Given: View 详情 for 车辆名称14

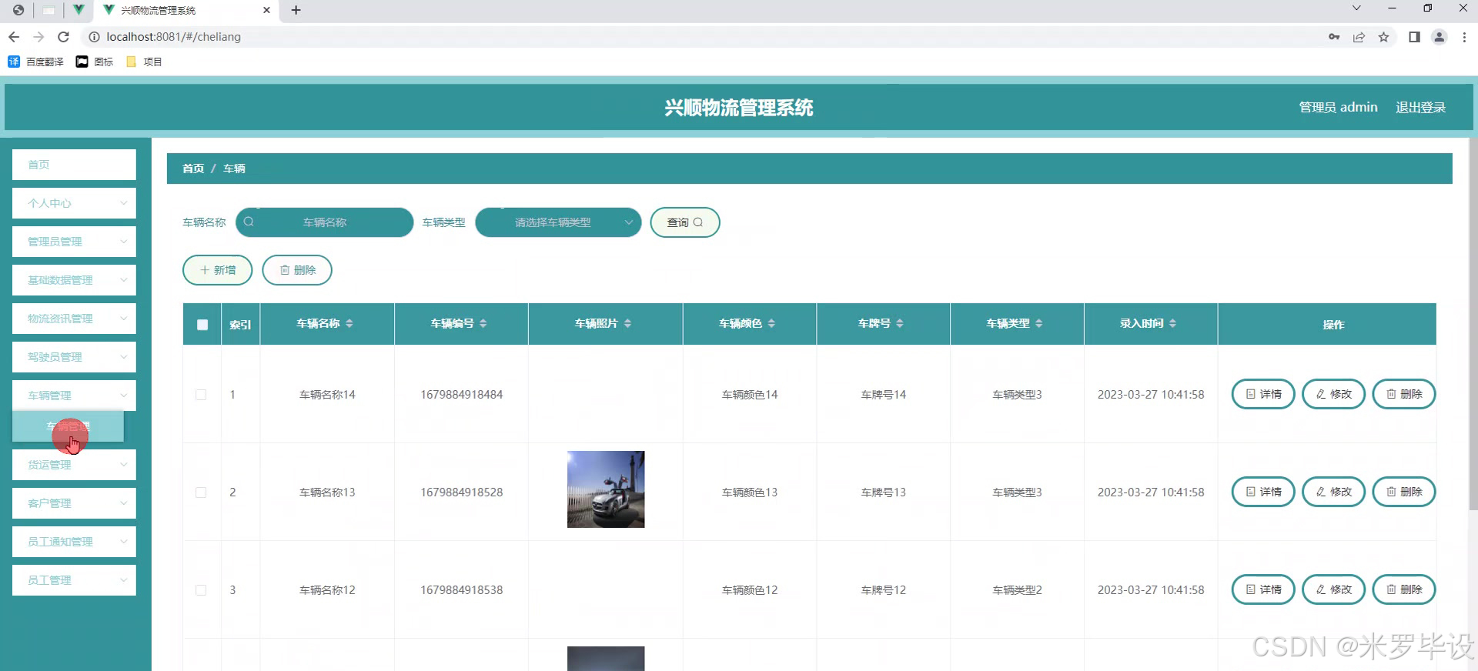Looking at the screenshot, I should pyautogui.click(x=1263, y=394).
